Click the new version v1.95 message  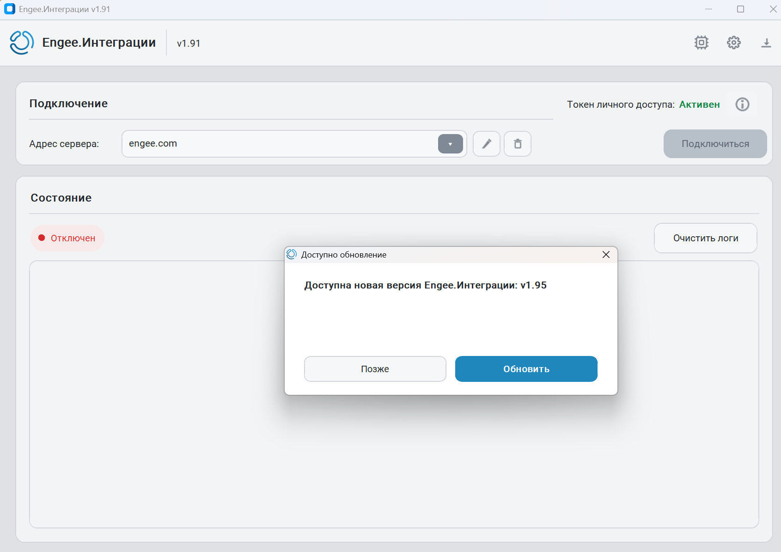[x=425, y=285]
